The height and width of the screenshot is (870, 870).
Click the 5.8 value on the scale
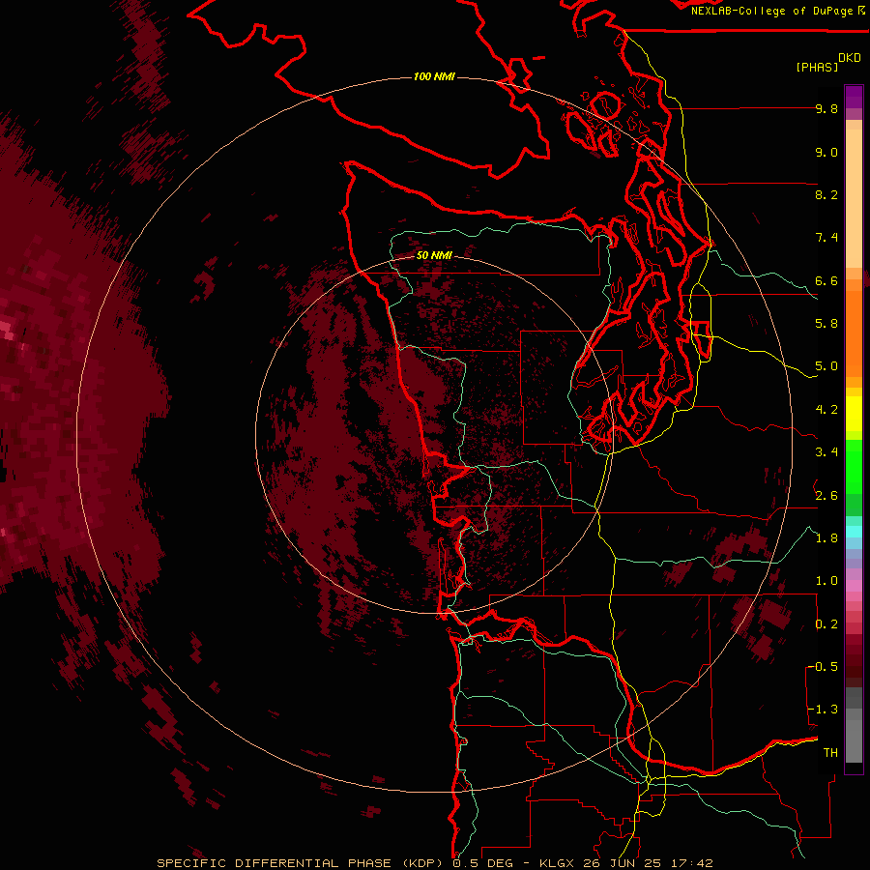click(826, 323)
